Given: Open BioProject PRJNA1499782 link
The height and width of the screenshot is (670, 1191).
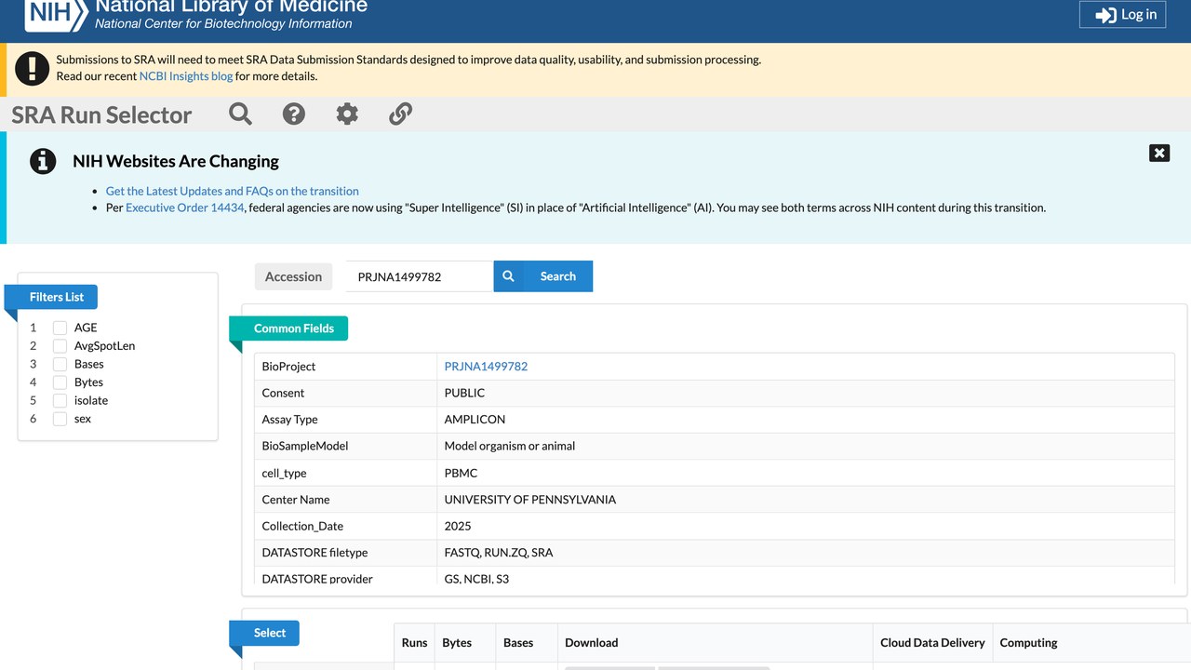Looking at the screenshot, I should point(486,367).
